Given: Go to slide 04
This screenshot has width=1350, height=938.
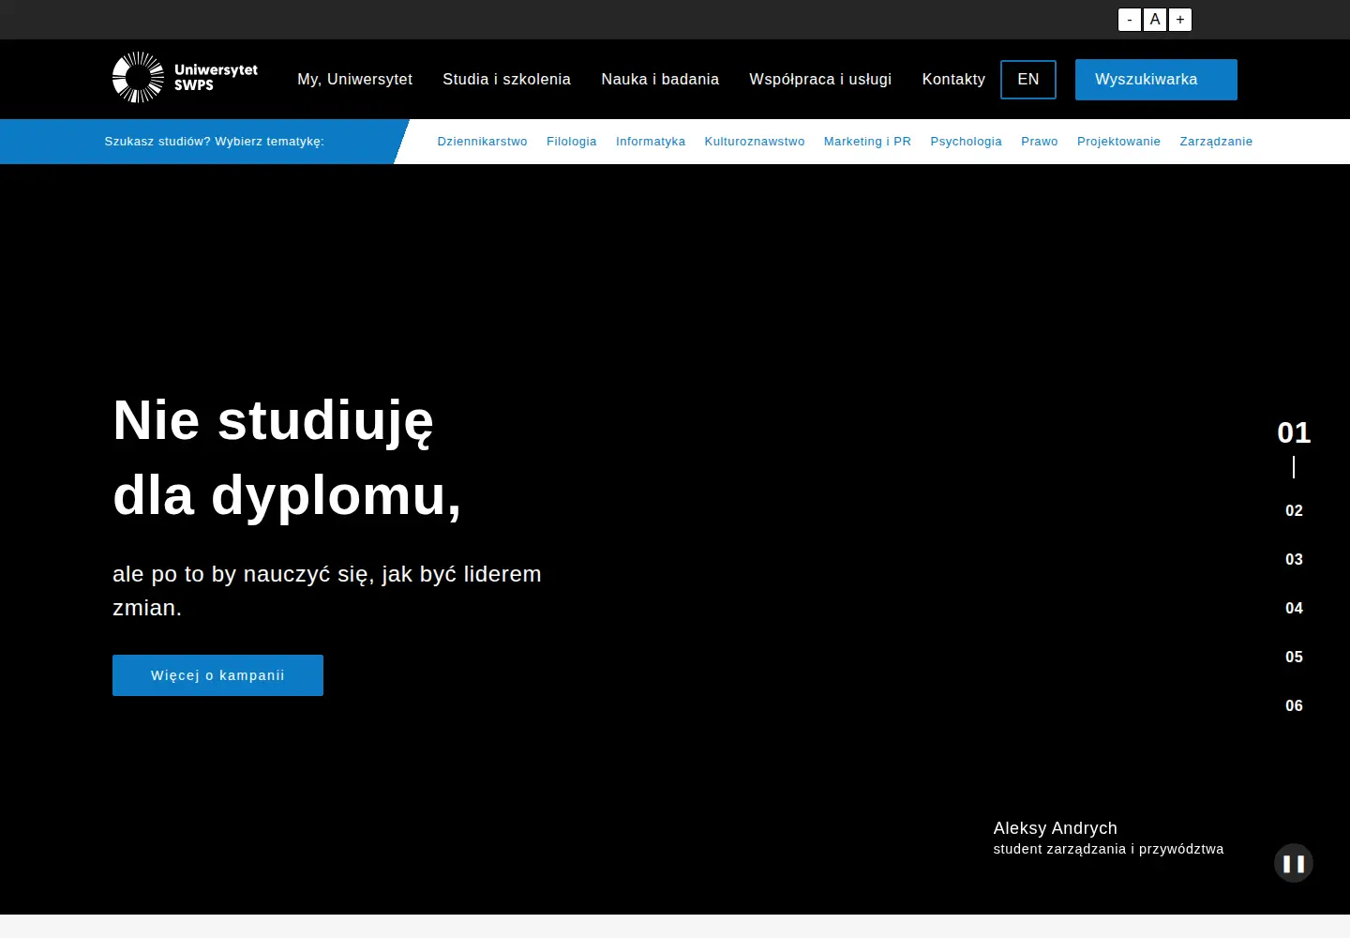Looking at the screenshot, I should click(x=1294, y=609).
